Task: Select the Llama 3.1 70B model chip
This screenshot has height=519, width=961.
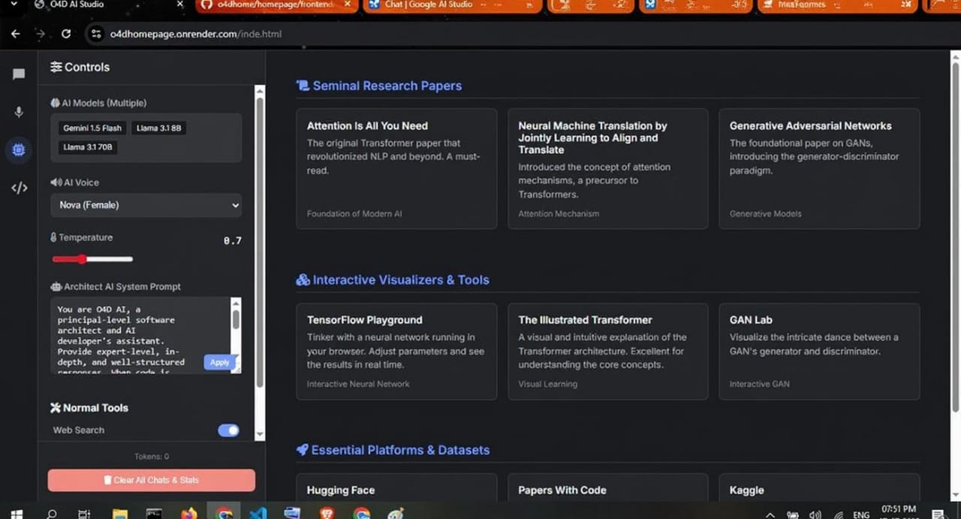Action: [x=88, y=147]
